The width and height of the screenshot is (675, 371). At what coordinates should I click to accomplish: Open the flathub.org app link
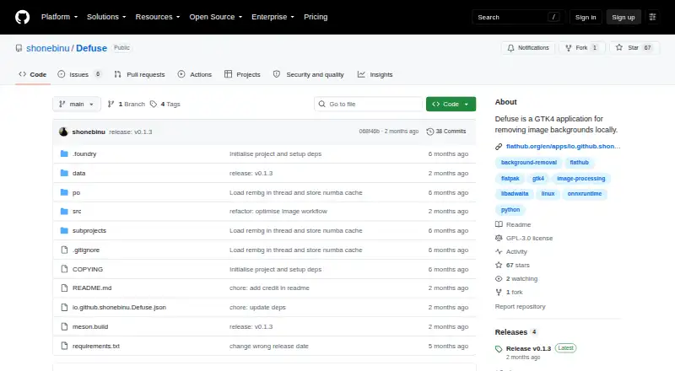[563, 147]
